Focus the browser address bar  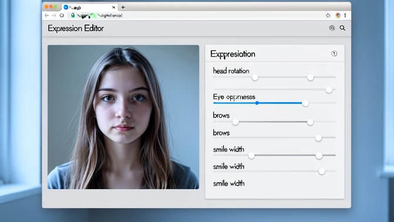pyautogui.click(x=196, y=16)
